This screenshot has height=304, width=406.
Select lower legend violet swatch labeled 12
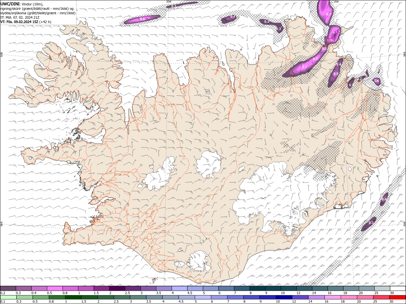300,297
